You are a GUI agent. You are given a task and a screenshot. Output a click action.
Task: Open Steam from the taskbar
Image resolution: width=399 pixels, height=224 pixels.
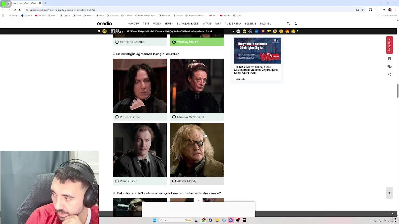(210, 220)
